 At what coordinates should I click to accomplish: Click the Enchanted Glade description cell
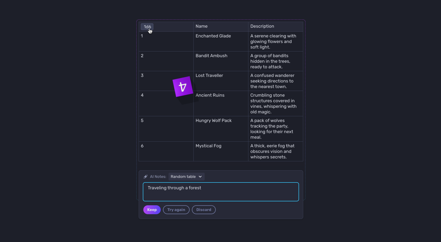pyautogui.click(x=276, y=41)
